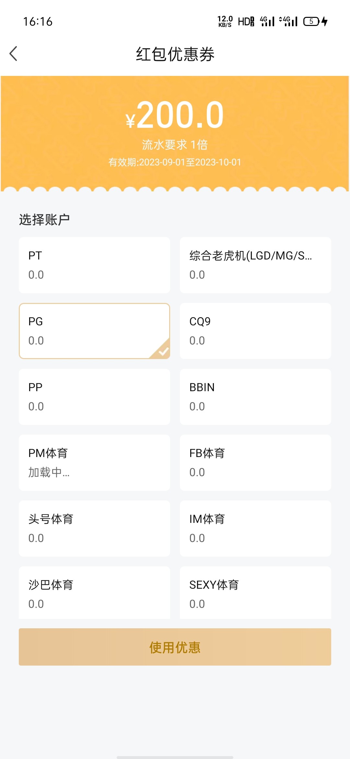350x759 pixels.
Task: Deselect the checked PG account
Action: coord(94,331)
